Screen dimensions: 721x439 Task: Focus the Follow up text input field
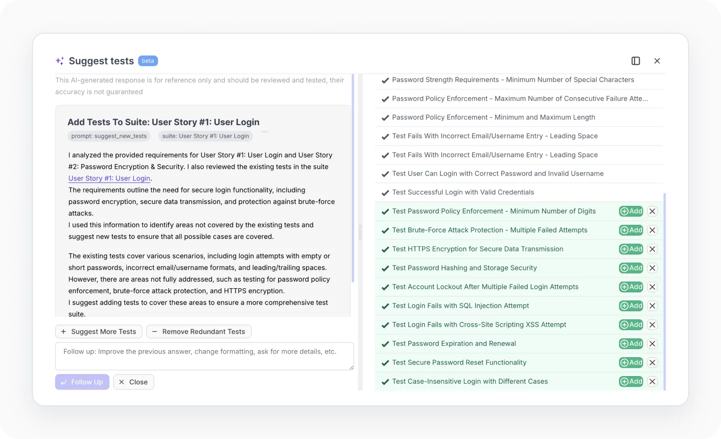coord(204,356)
